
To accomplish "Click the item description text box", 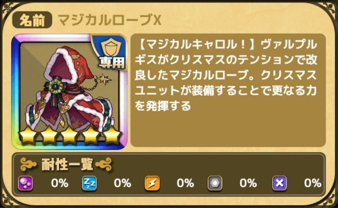I will point(228,90).
